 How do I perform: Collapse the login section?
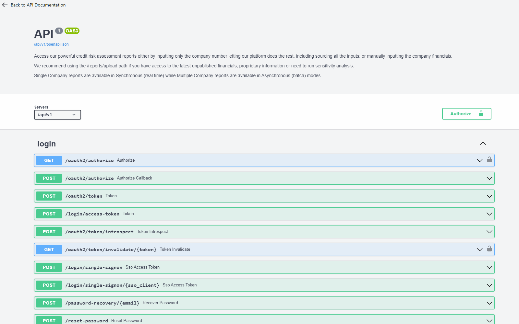pyautogui.click(x=483, y=143)
